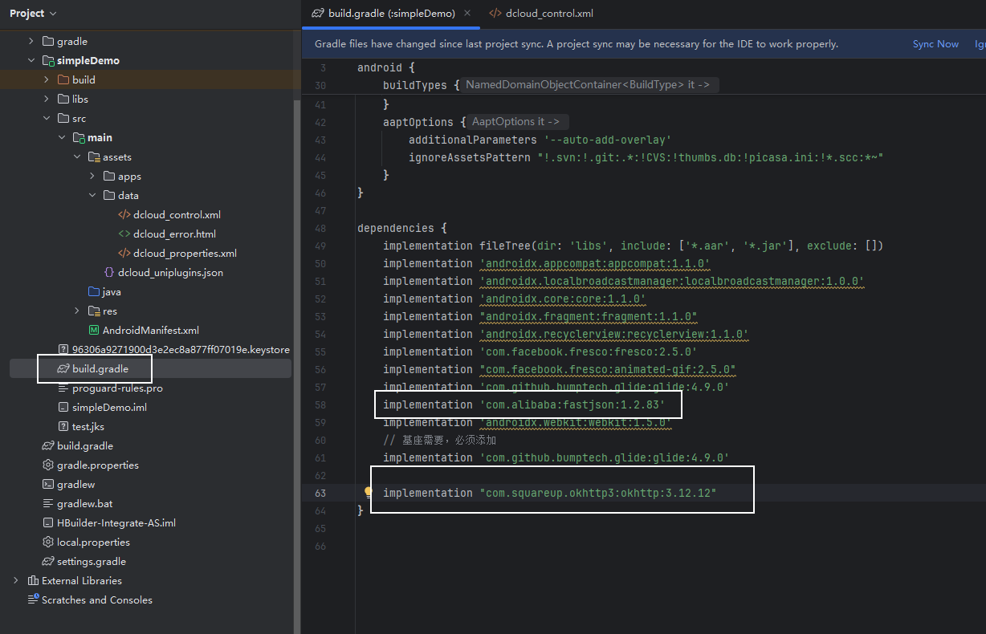Click the gear icon beside gradle.properties
Screen dimensions: 986x634
click(x=48, y=465)
